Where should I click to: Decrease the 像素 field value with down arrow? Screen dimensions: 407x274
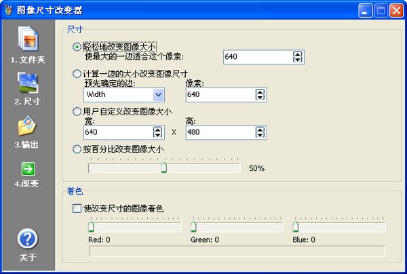(x=260, y=97)
